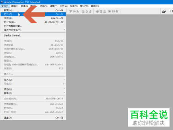Click the 存储为(V)... menu entry

coord(33,57)
